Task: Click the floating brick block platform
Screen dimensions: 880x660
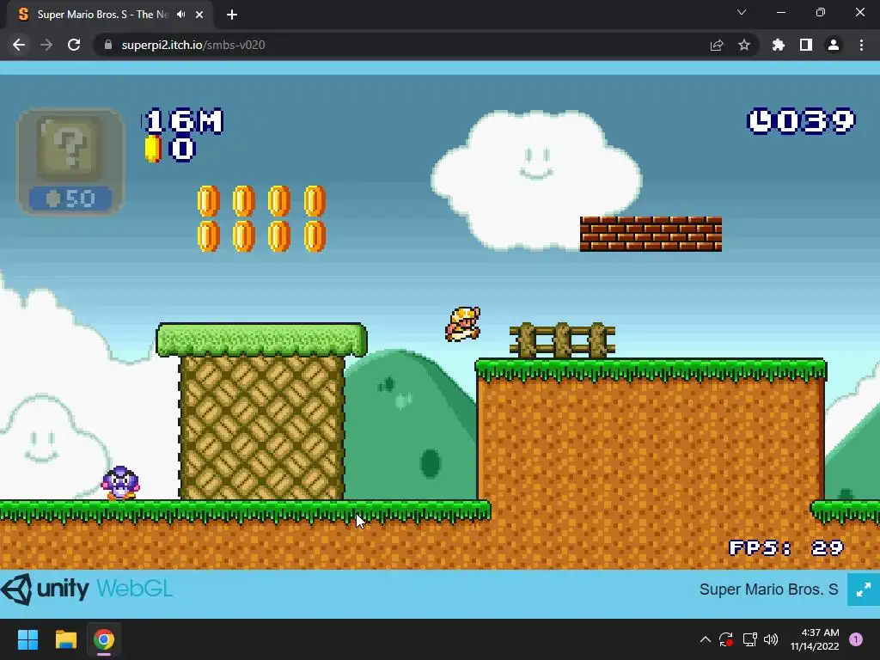Action: (651, 234)
